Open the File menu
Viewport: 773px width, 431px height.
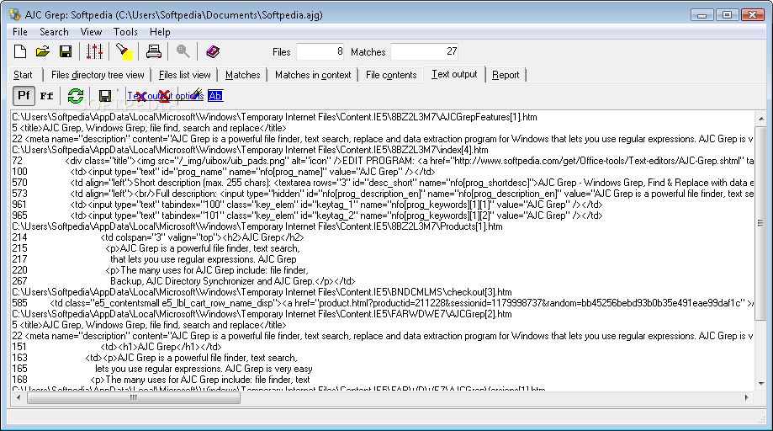19,32
